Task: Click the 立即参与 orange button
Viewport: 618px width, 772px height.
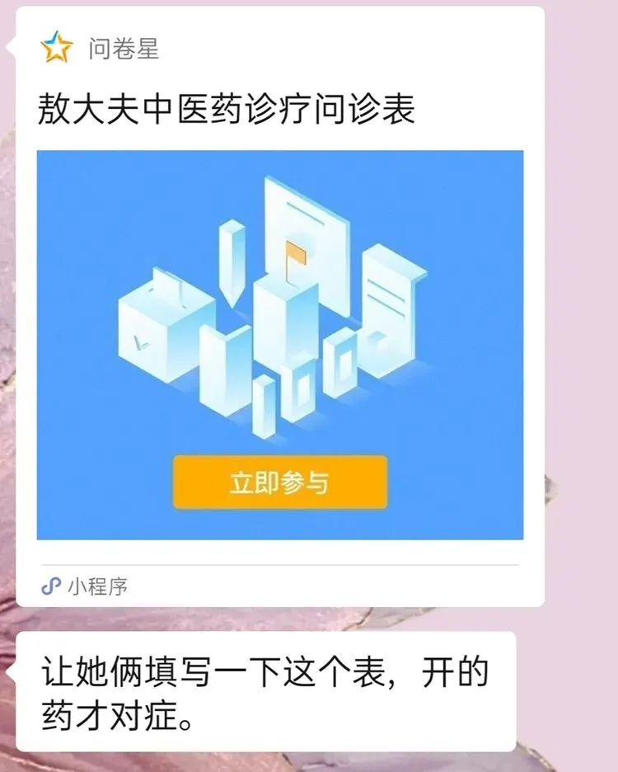Action: click(280, 482)
